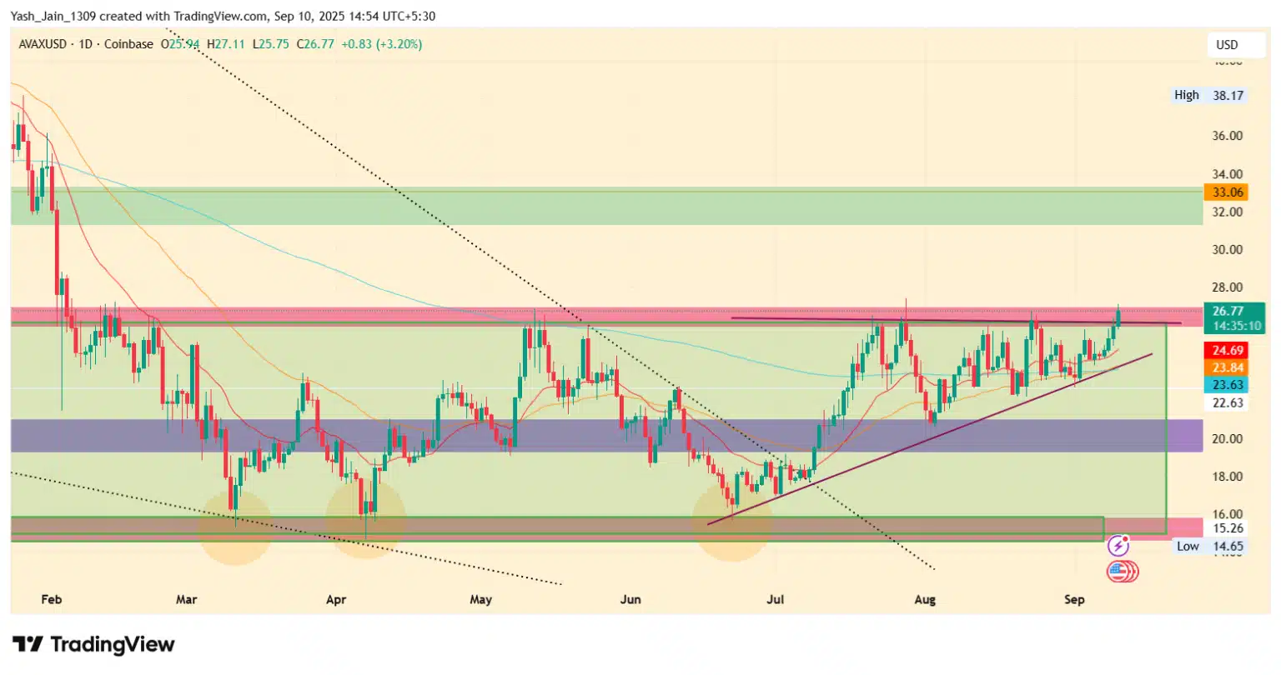
Task: Click the orange 33.06 price label
Action: (1227, 192)
